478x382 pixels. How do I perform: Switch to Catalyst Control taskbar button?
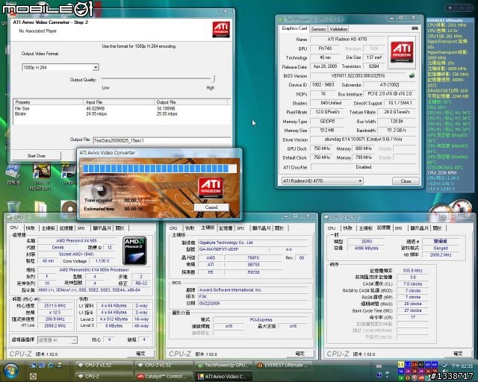click(164, 376)
